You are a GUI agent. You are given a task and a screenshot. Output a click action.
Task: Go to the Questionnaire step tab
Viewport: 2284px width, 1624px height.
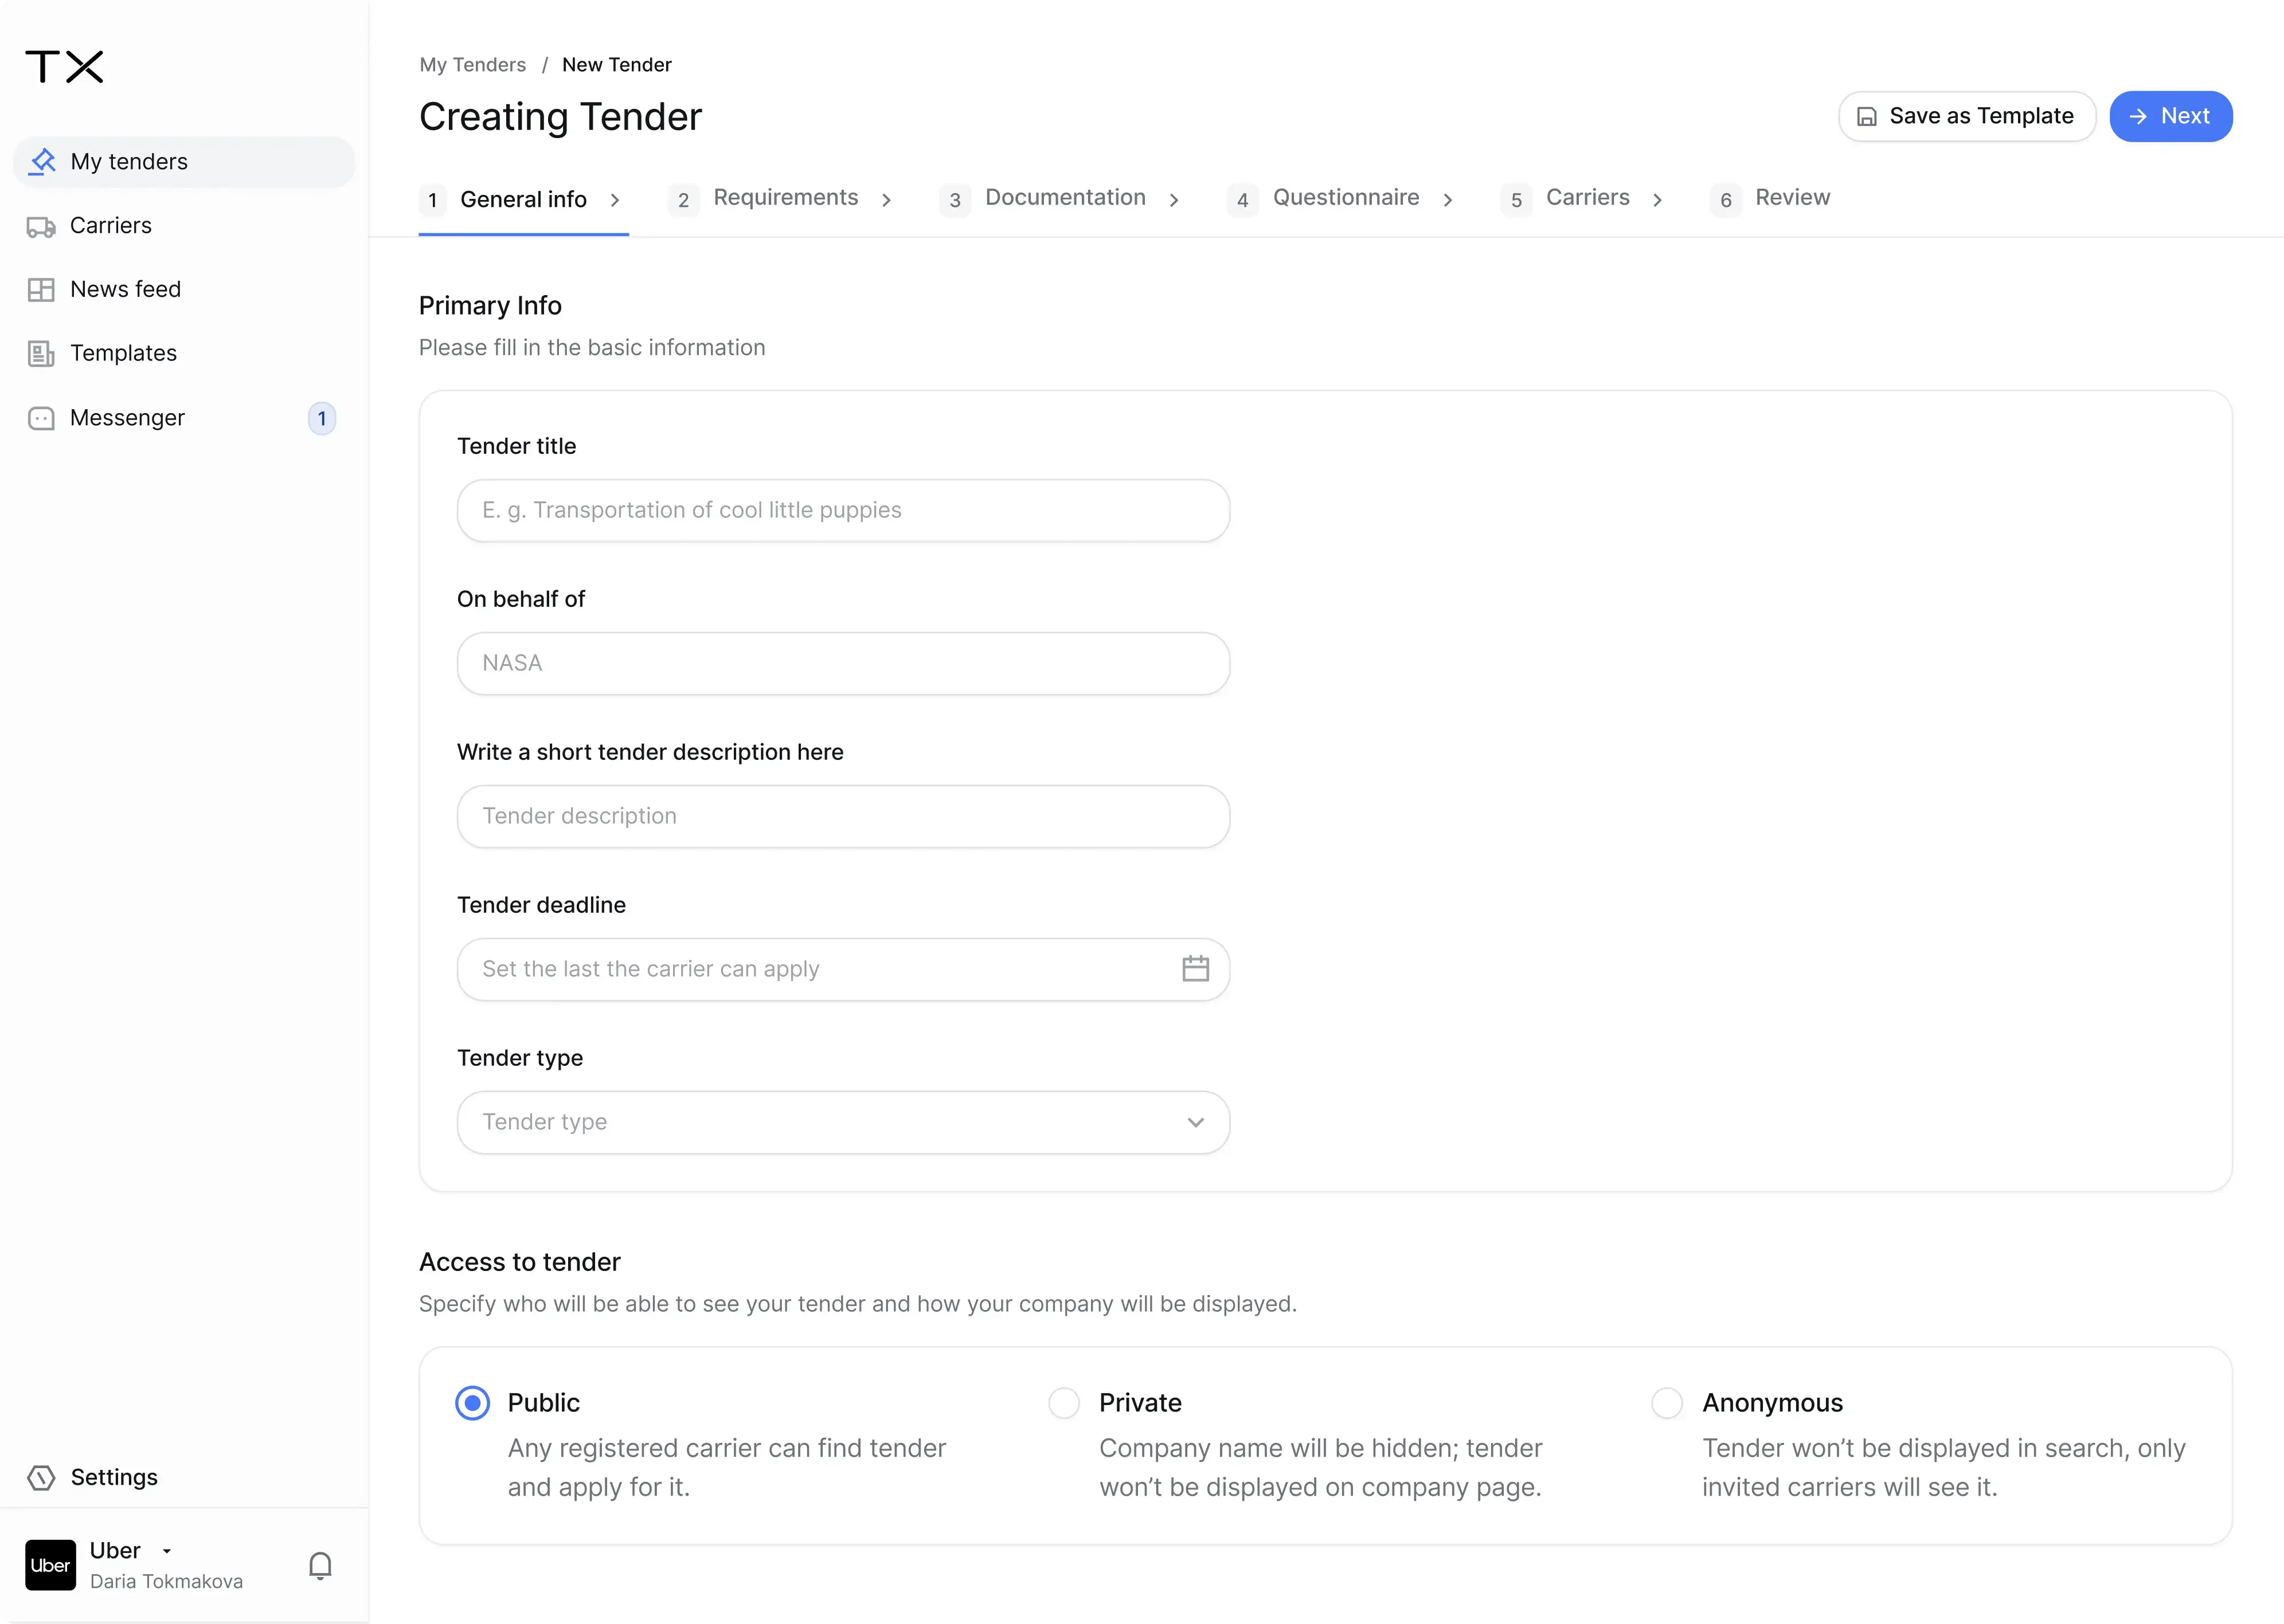1344,198
